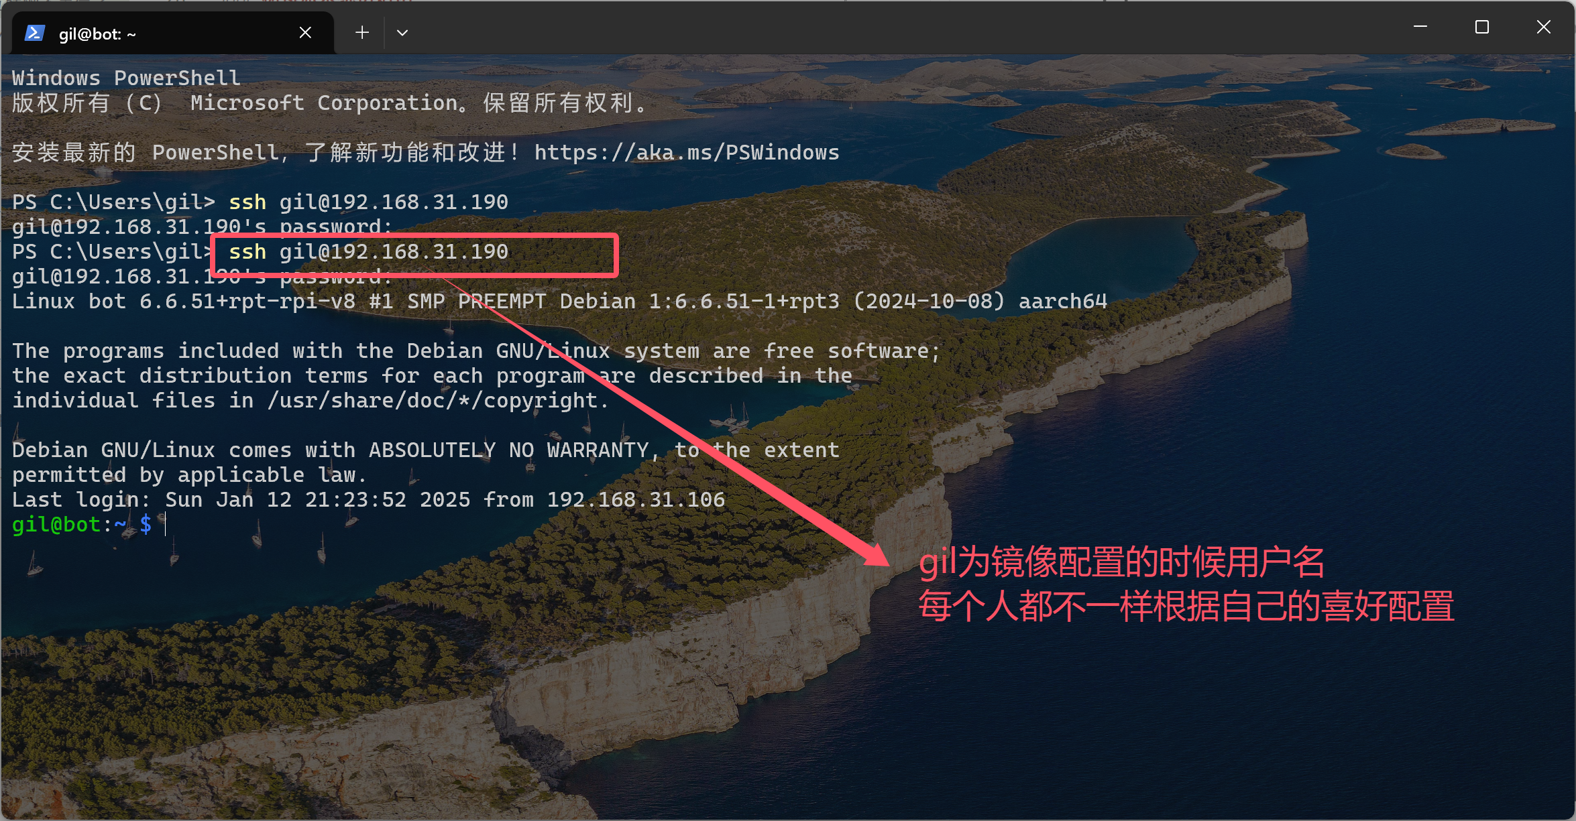Click the /usr/share/doc/*/copyright path text
Image resolution: width=1576 pixels, height=821 pixels.
point(438,401)
